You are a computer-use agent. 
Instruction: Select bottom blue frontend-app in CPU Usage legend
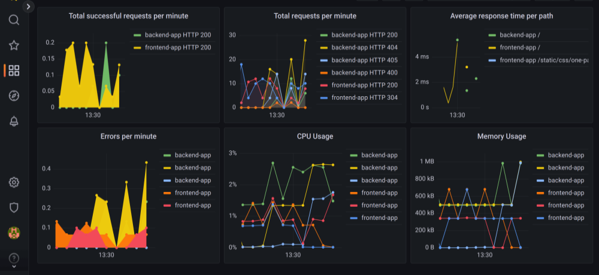[x=379, y=218]
